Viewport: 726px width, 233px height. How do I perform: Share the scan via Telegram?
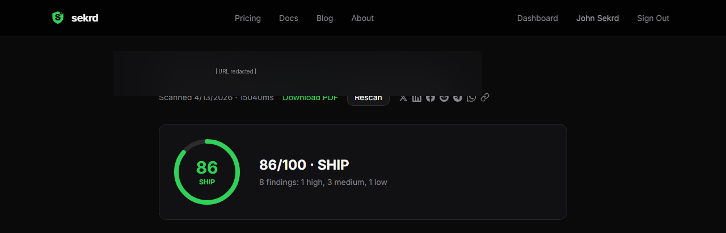[458, 98]
